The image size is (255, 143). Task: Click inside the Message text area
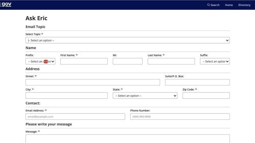(127, 139)
